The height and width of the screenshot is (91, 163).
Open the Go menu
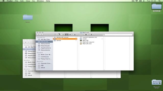[33, 1]
